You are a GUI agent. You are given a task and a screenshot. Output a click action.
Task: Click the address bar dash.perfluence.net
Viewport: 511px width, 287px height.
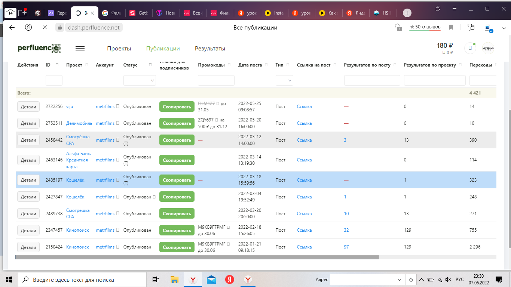pyautogui.click(x=94, y=27)
